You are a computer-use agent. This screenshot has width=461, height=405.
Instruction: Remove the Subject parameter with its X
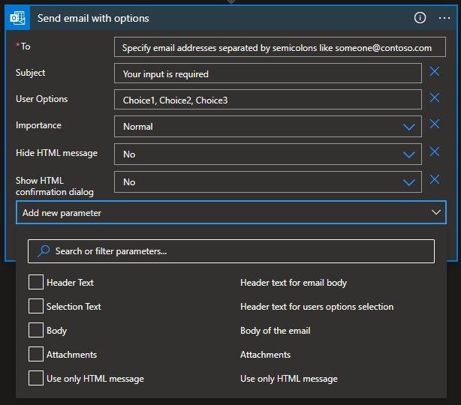pyautogui.click(x=434, y=72)
